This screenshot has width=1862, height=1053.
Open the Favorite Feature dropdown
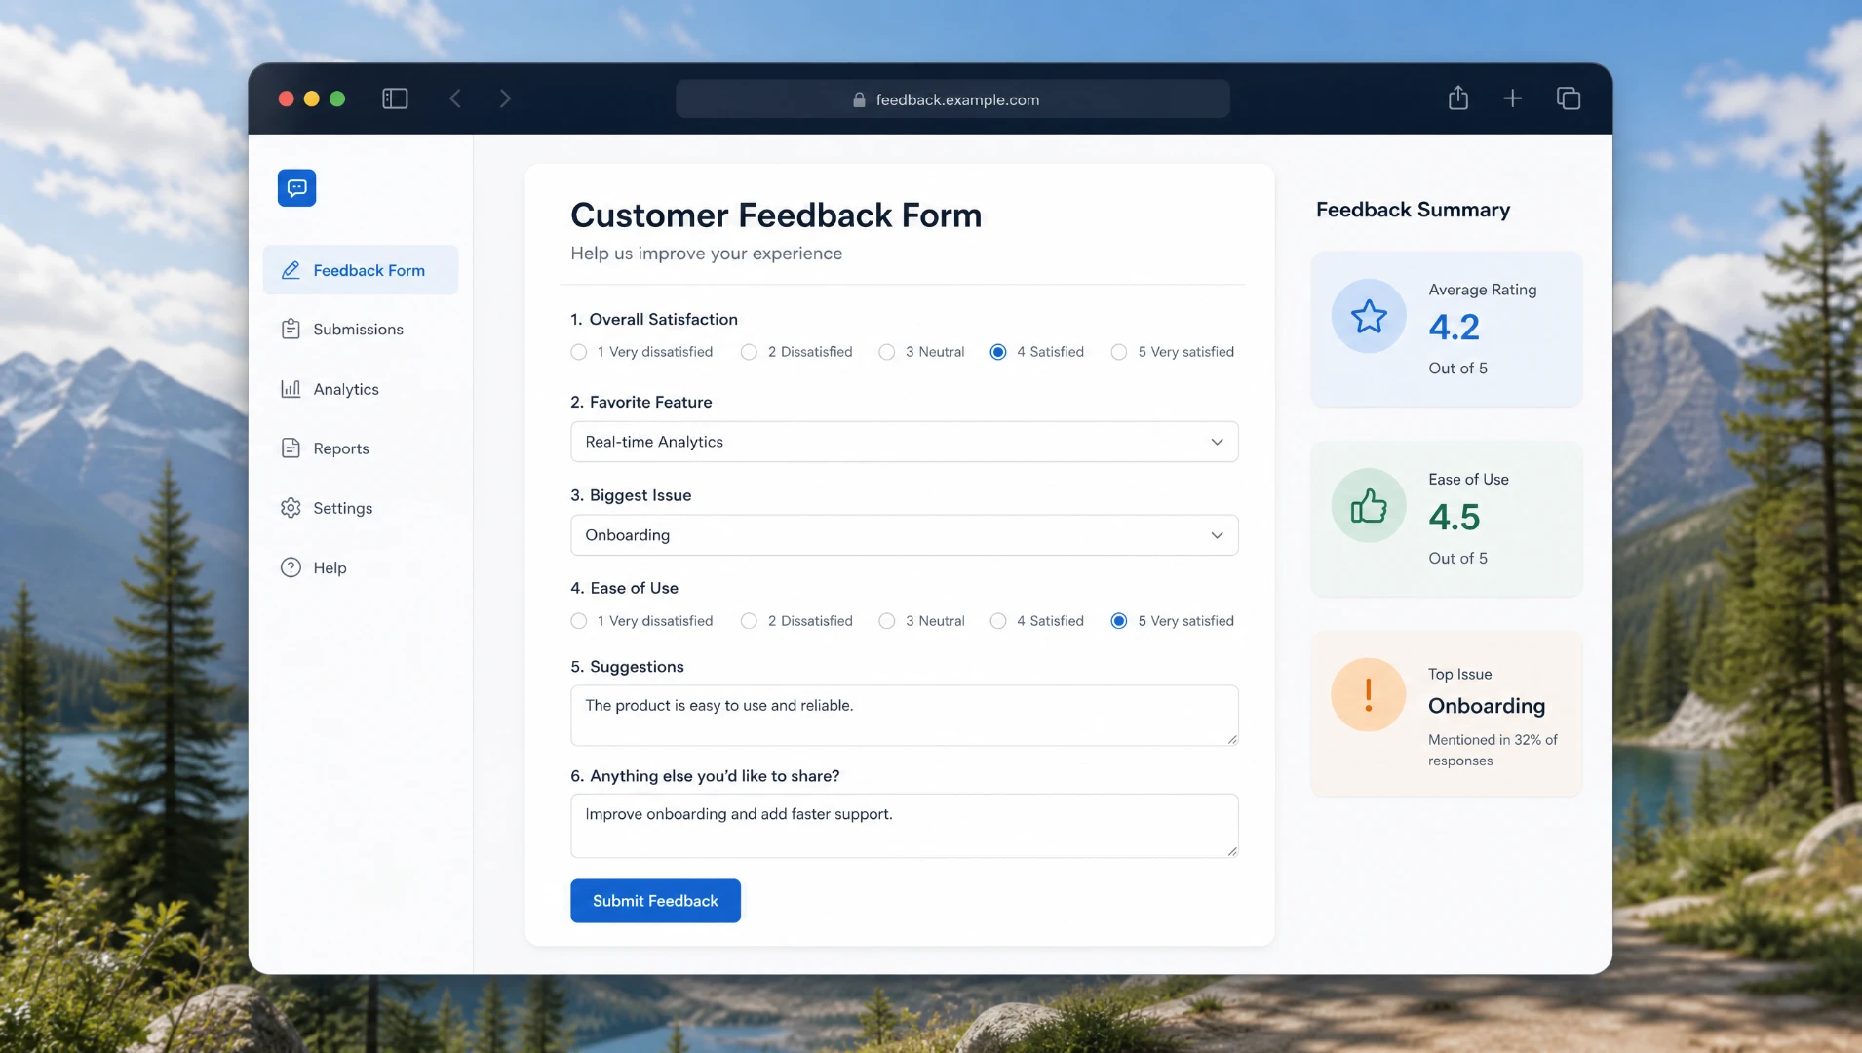click(904, 442)
